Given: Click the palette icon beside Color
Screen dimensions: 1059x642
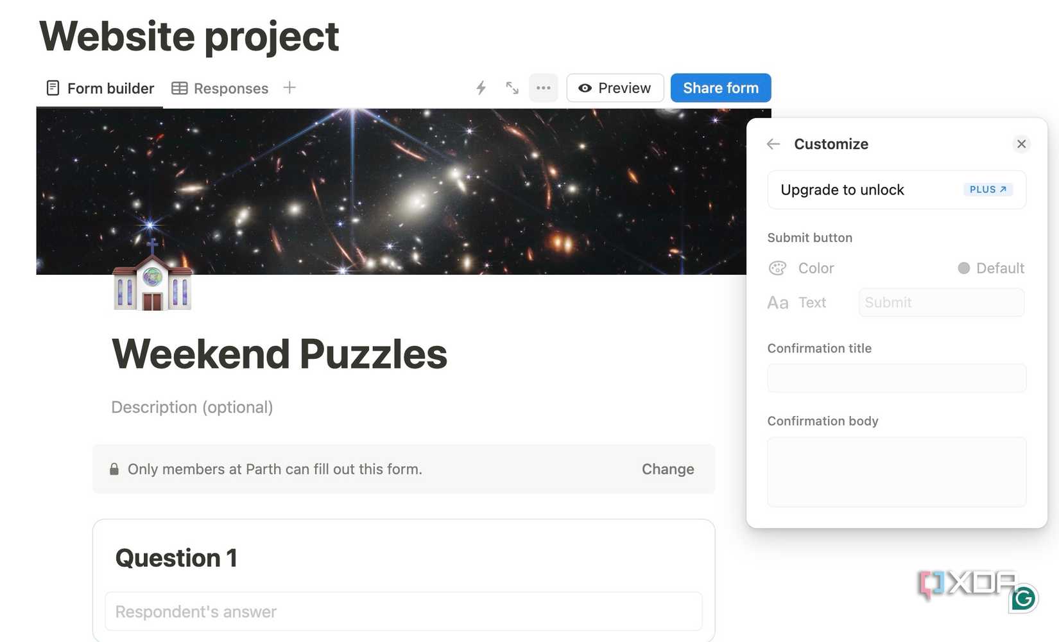Looking at the screenshot, I should point(777,268).
